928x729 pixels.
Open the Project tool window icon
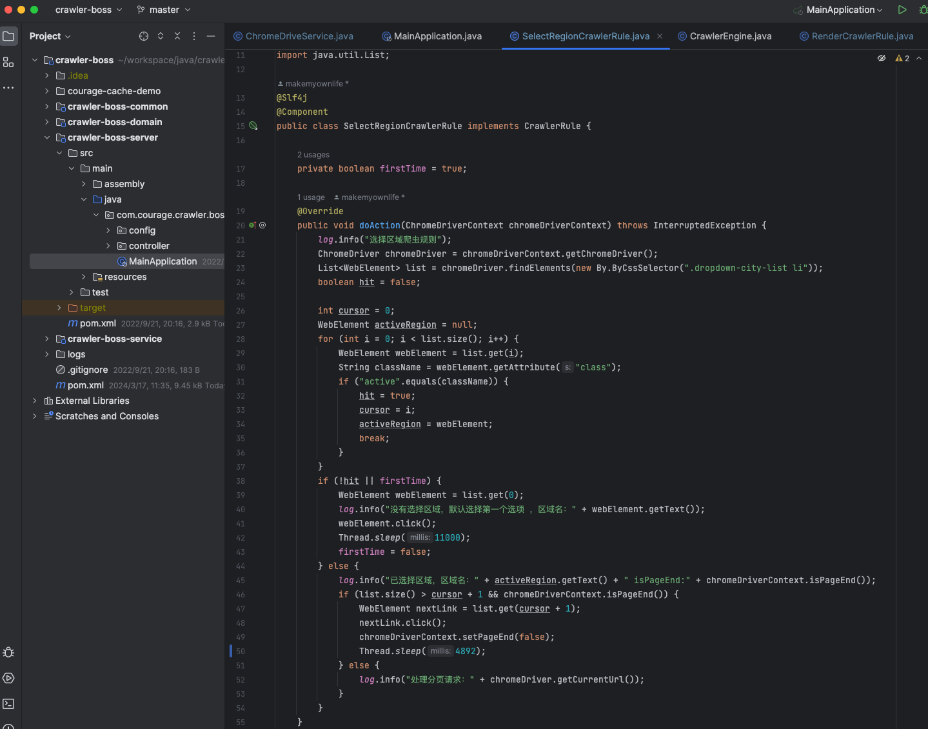(8, 36)
